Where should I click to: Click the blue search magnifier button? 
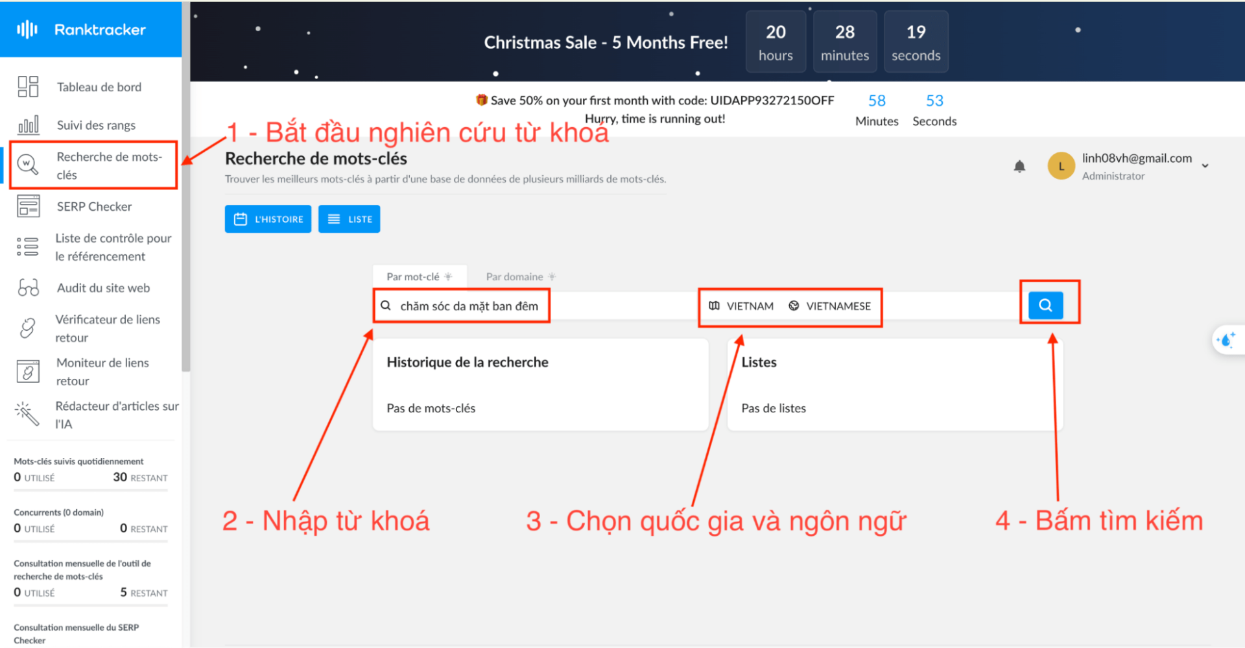coord(1045,305)
